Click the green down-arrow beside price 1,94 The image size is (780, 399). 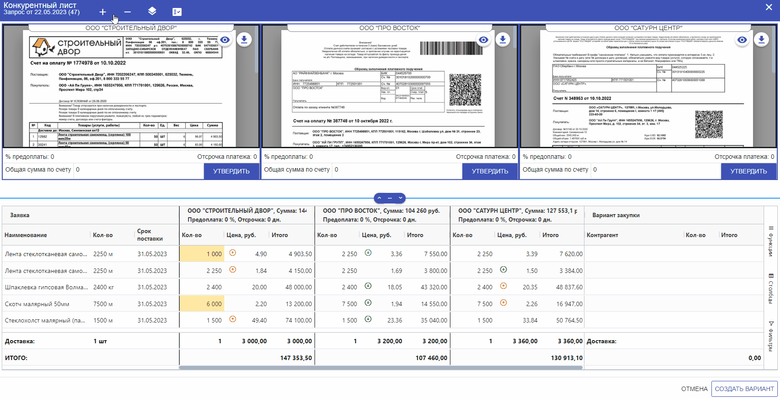click(x=368, y=303)
